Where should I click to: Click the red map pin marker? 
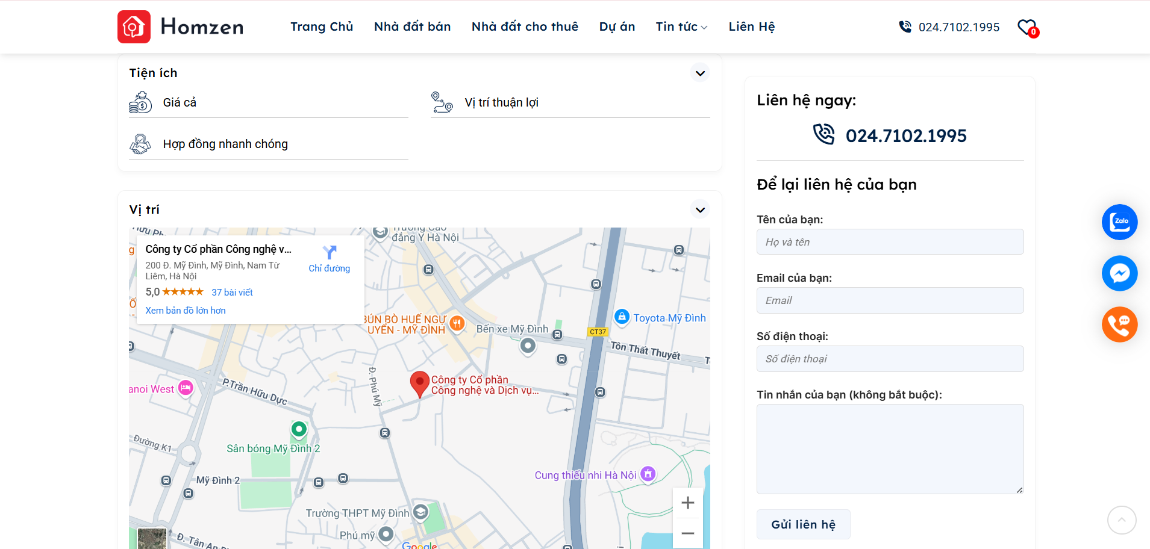419,384
